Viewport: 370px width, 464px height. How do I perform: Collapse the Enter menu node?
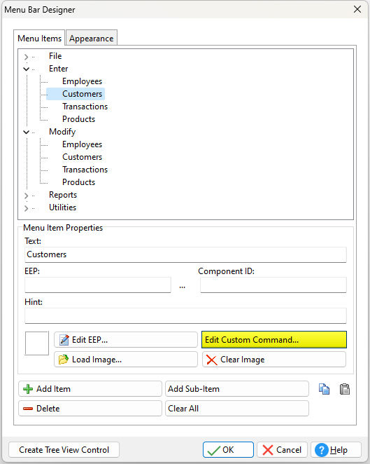pyautogui.click(x=27, y=69)
